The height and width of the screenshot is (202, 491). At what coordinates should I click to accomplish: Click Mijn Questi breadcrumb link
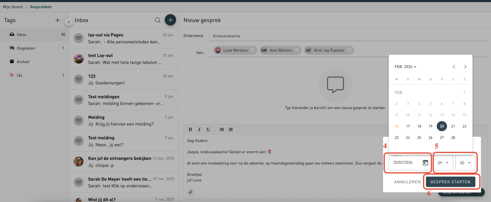13,7
